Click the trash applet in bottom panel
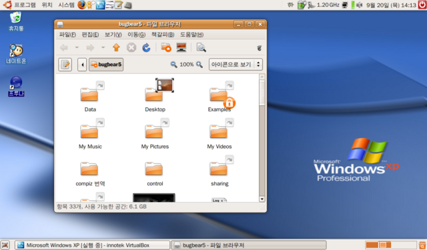Viewport: 427px width, 250px height. (422, 245)
